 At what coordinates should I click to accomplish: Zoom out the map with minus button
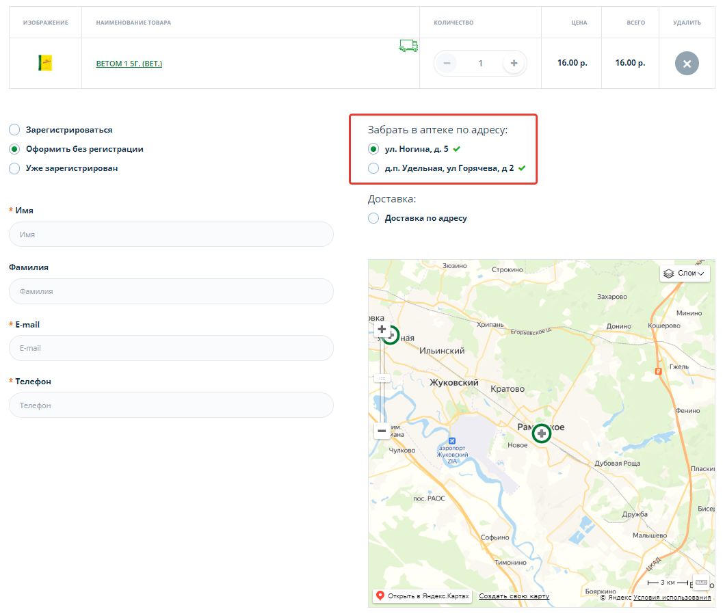tap(382, 431)
